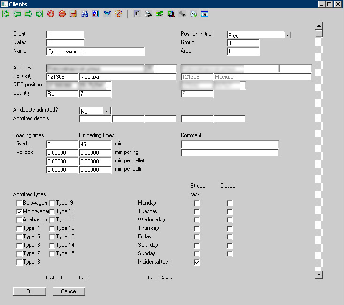The image size is (344, 305).
Task: Go to the last record arrow
Action: pos(39,14)
